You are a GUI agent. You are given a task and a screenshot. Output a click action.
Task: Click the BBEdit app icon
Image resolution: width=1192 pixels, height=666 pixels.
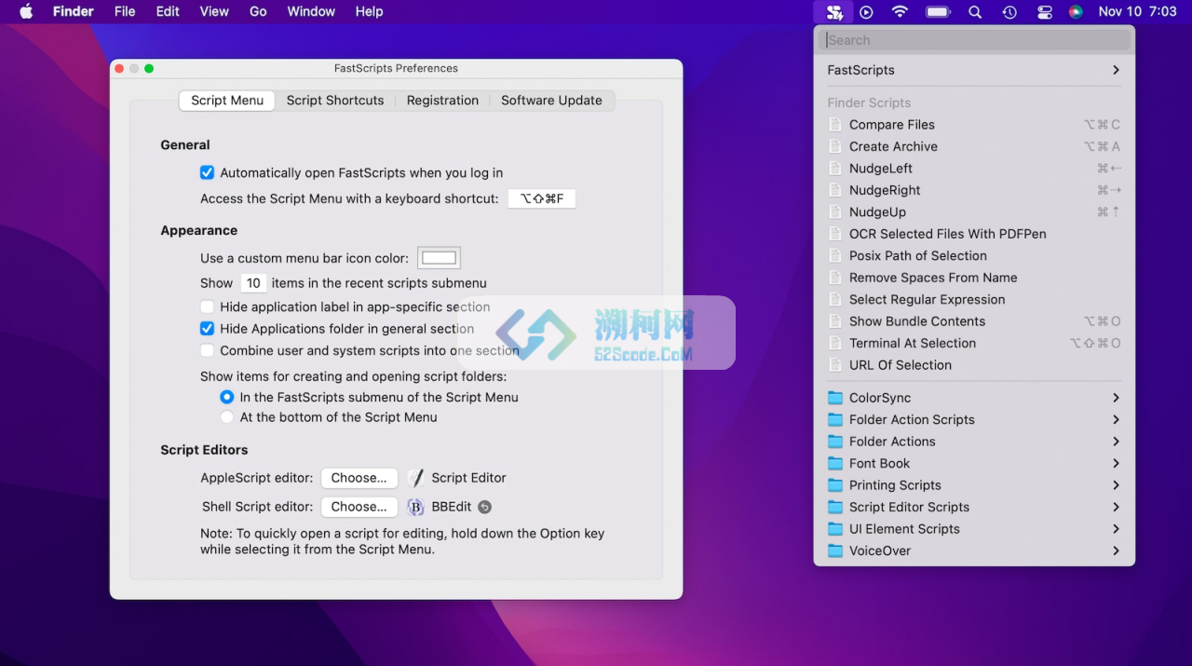pyautogui.click(x=415, y=507)
